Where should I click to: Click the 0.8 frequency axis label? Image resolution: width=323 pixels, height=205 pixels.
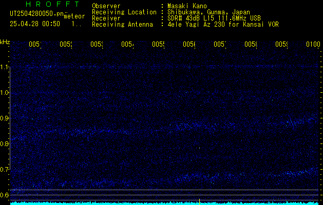(5, 143)
